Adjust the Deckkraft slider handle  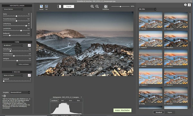click(4, 81)
